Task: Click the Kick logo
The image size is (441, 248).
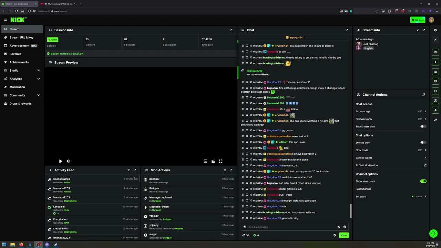Action: tap(19, 20)
